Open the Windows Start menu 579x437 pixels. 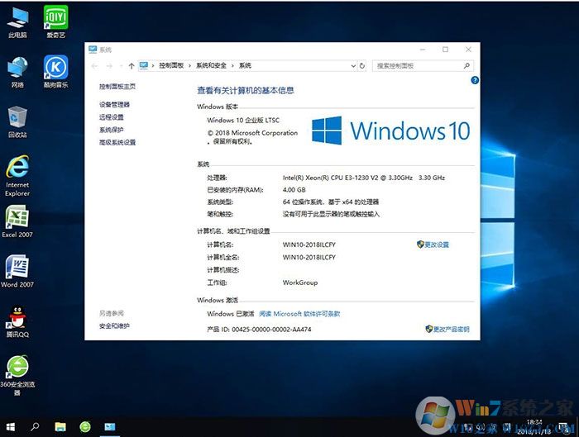[10, 426]
